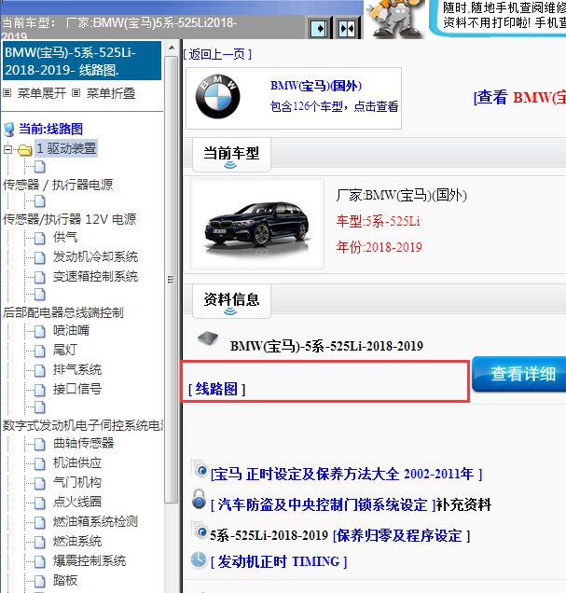This screenshot has height=593, width=566.
Task: Click the page icon next to 喷油嘴
Action: click(40, 331)
